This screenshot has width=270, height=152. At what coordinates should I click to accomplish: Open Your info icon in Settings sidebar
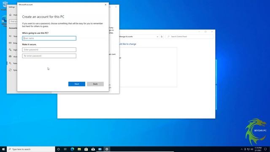point(10,36)
